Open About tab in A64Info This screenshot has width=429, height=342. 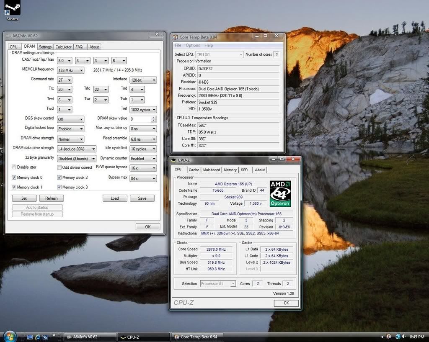pyautogui.click(x=94, y=47)
